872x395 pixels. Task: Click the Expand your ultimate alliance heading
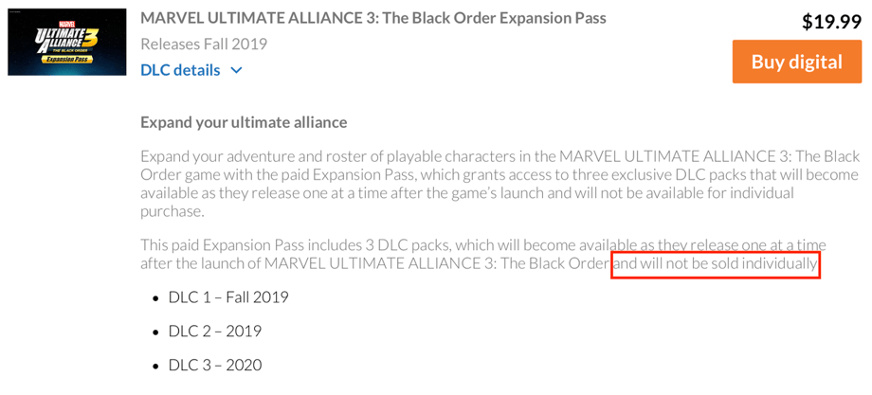[x=244, y=122]
